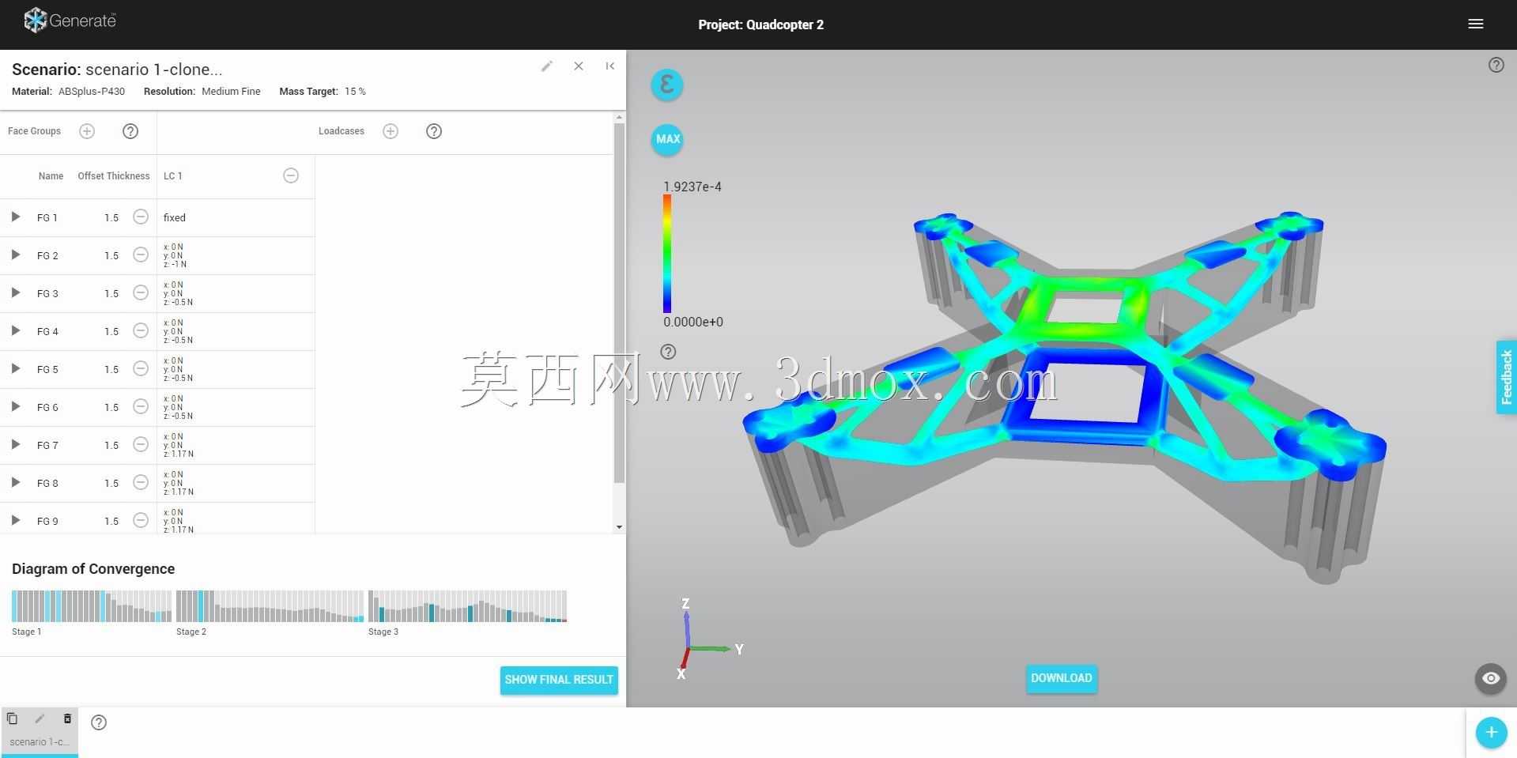Image resolution: width=1517 pixels, height=758 pixels.
Task: Remove face group FG 9
Action: click(141, 520)
